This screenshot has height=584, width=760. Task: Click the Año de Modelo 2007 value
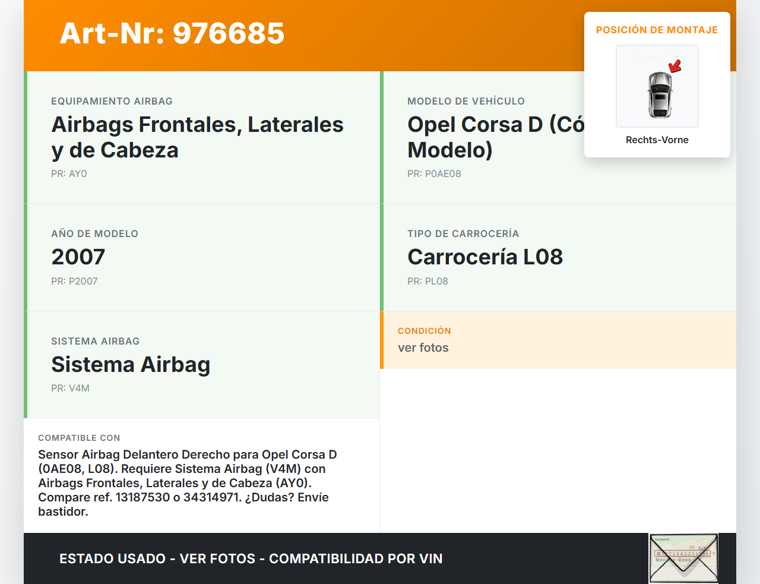click(x=78, y=257)
